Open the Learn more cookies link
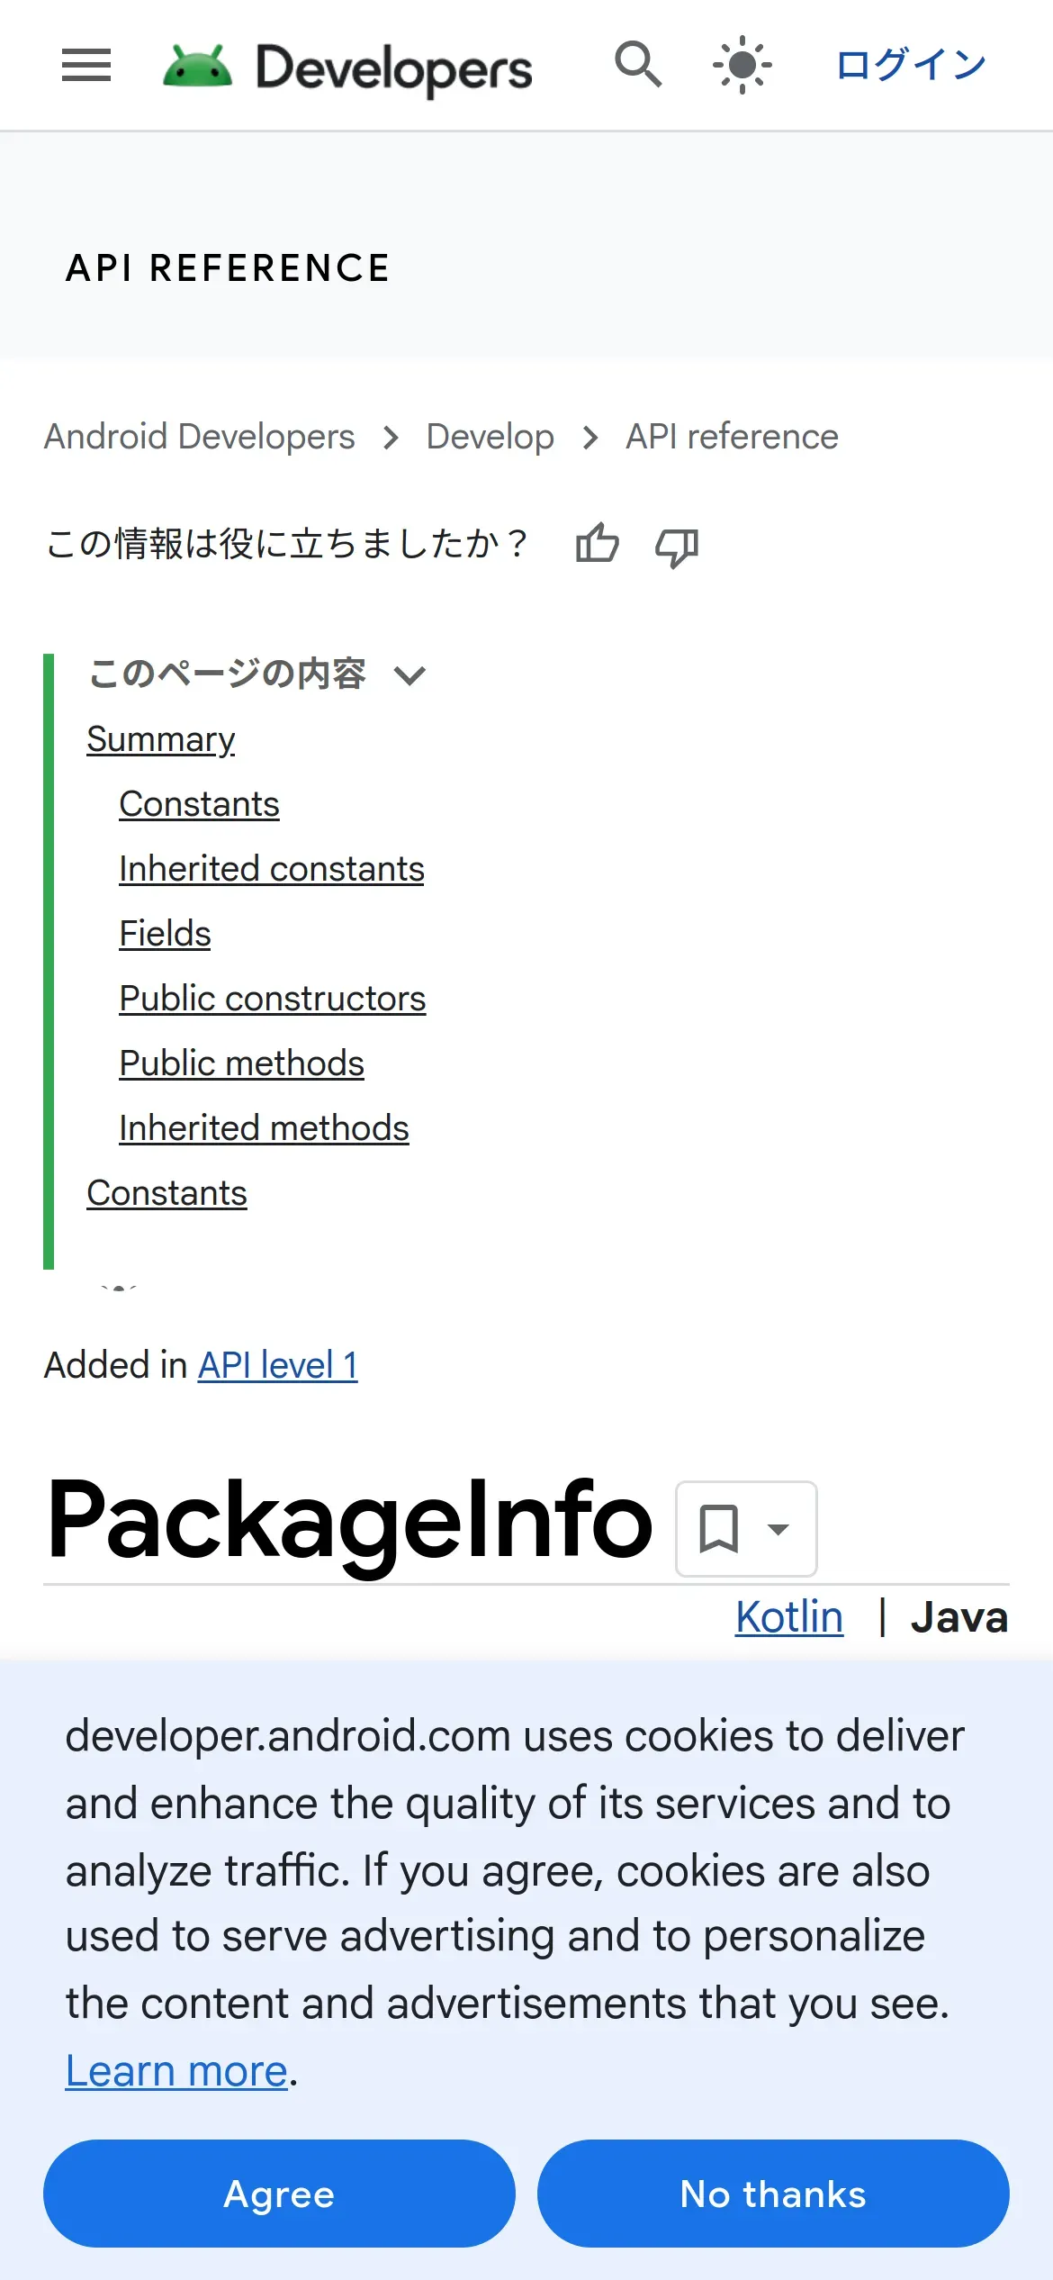This screenshot has width=1053, height=2280. click(176, 2071)
